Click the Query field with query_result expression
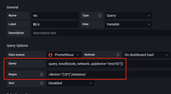Screen dimensions: 171x94 [x=109, y=64]
